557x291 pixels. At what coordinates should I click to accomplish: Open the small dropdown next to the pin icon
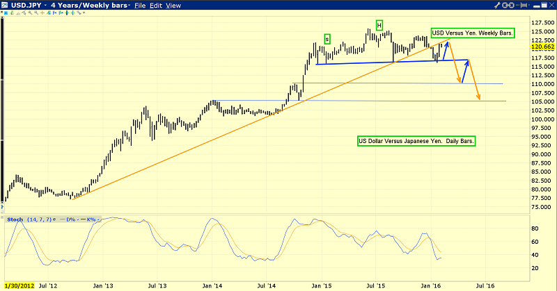[529, 5]
